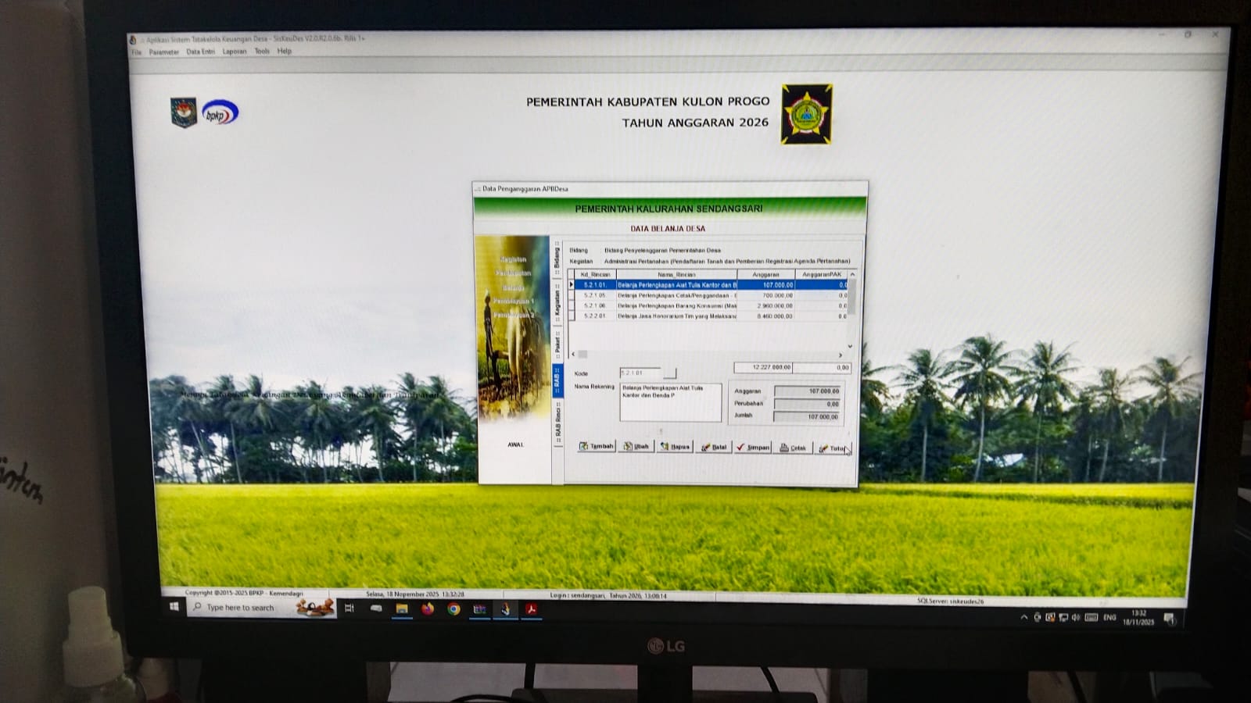
Task: Print using the Cetak printer button
Action: click(793, 448)
